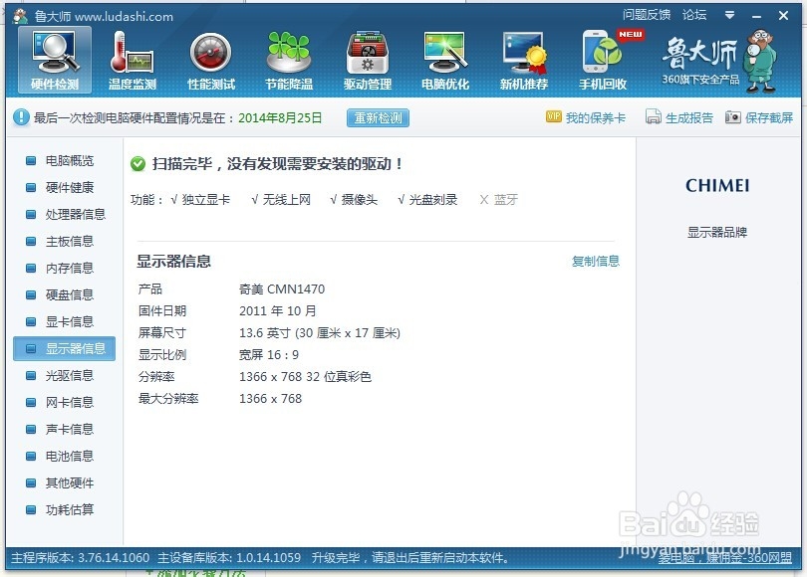Open the 论坛 forum link

(x=692, y=14)
